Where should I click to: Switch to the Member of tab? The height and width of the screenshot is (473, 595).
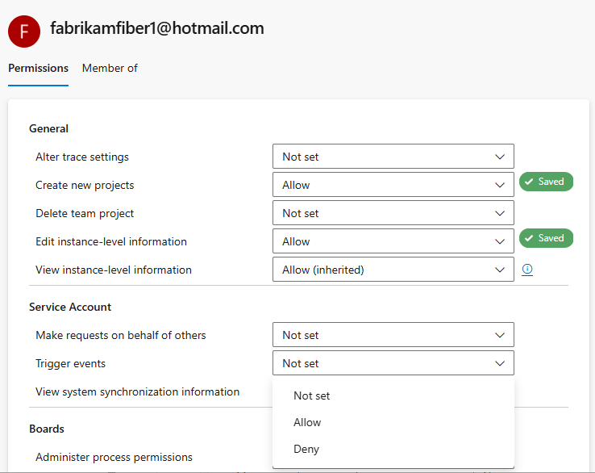pyautogui.click(x=110, y=69)
